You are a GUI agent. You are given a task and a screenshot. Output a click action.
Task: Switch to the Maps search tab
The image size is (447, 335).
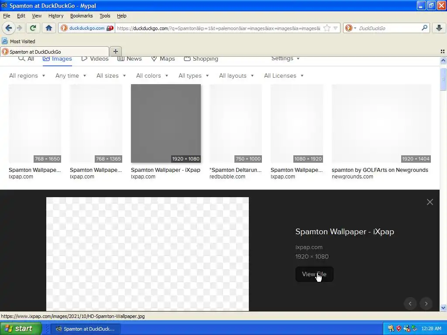click(163, 59)
